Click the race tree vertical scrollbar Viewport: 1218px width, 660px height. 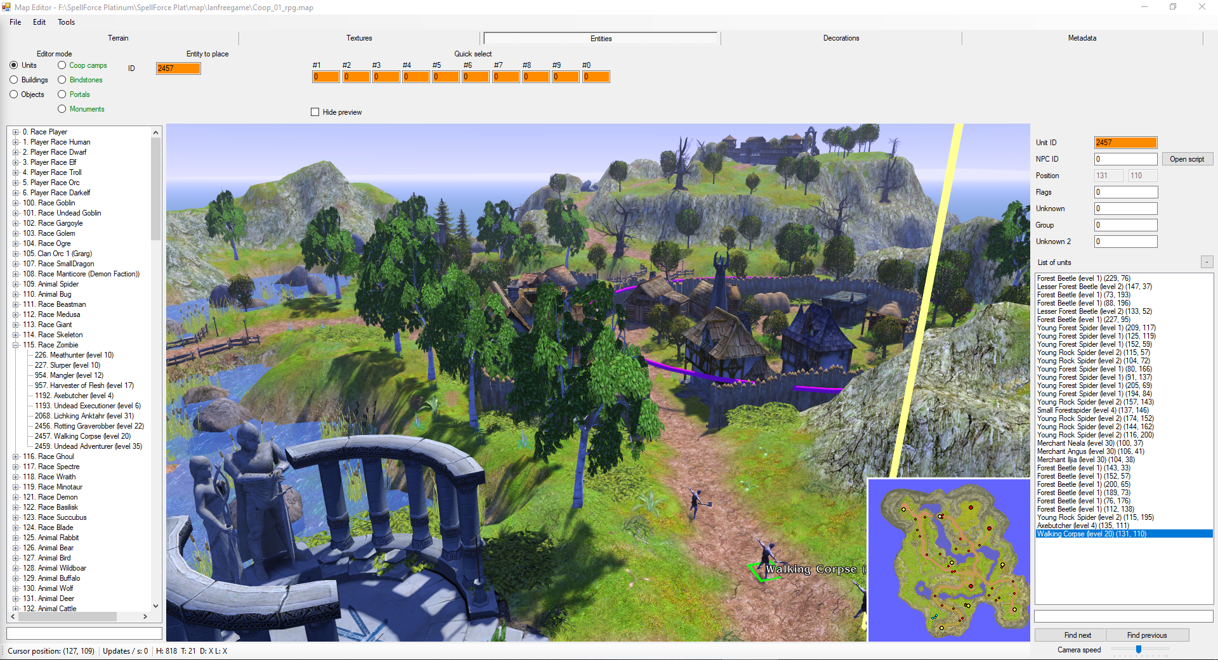click(x=156, y=189)
